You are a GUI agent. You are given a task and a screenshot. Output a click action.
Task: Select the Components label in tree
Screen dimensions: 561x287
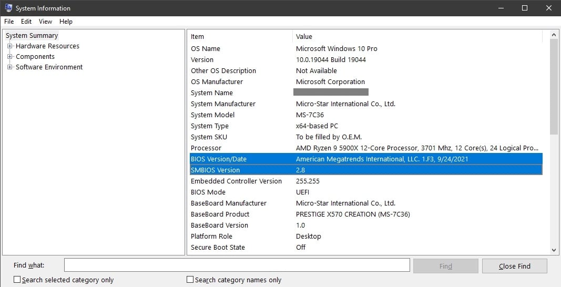(35, 57)
